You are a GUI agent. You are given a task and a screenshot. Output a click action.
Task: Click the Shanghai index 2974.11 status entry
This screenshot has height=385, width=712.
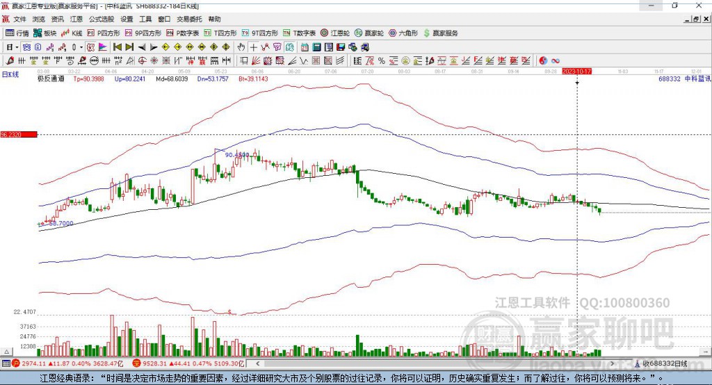tap(67, 363)
